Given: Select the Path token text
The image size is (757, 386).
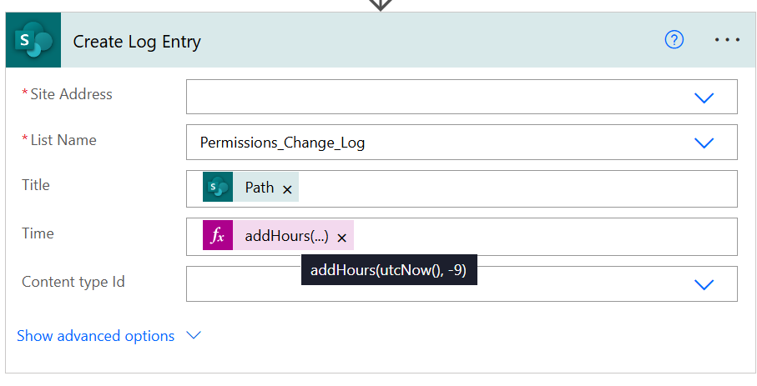Looking at the screenshot, I should pos(259,188).
